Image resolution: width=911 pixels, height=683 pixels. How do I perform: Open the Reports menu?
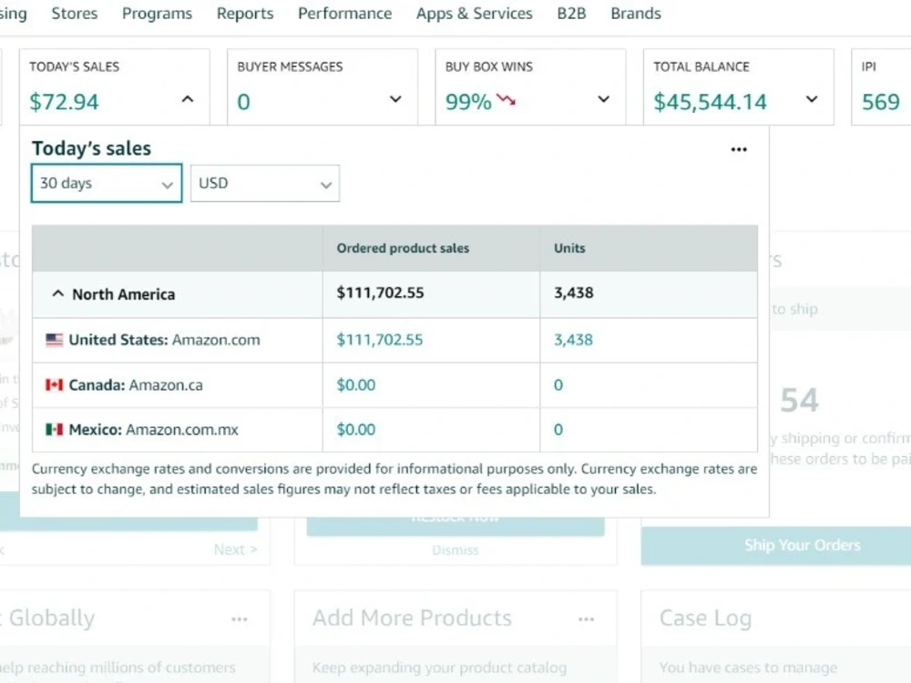click(244, 14)
